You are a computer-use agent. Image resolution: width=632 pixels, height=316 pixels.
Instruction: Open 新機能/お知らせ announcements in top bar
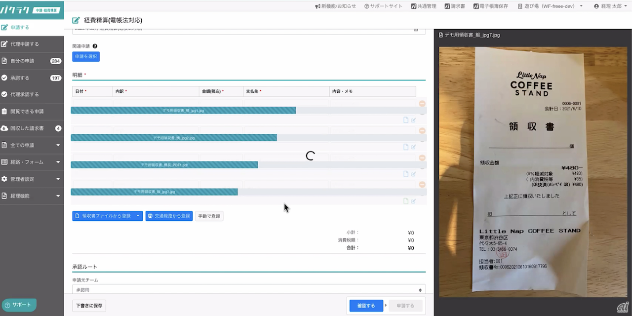click(335, 6)
